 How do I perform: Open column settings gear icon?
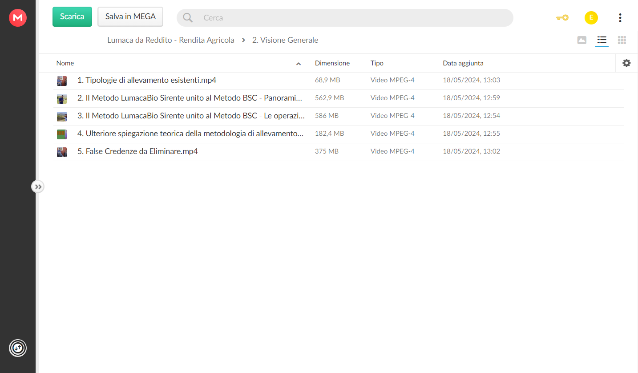(x=626, y=63)
